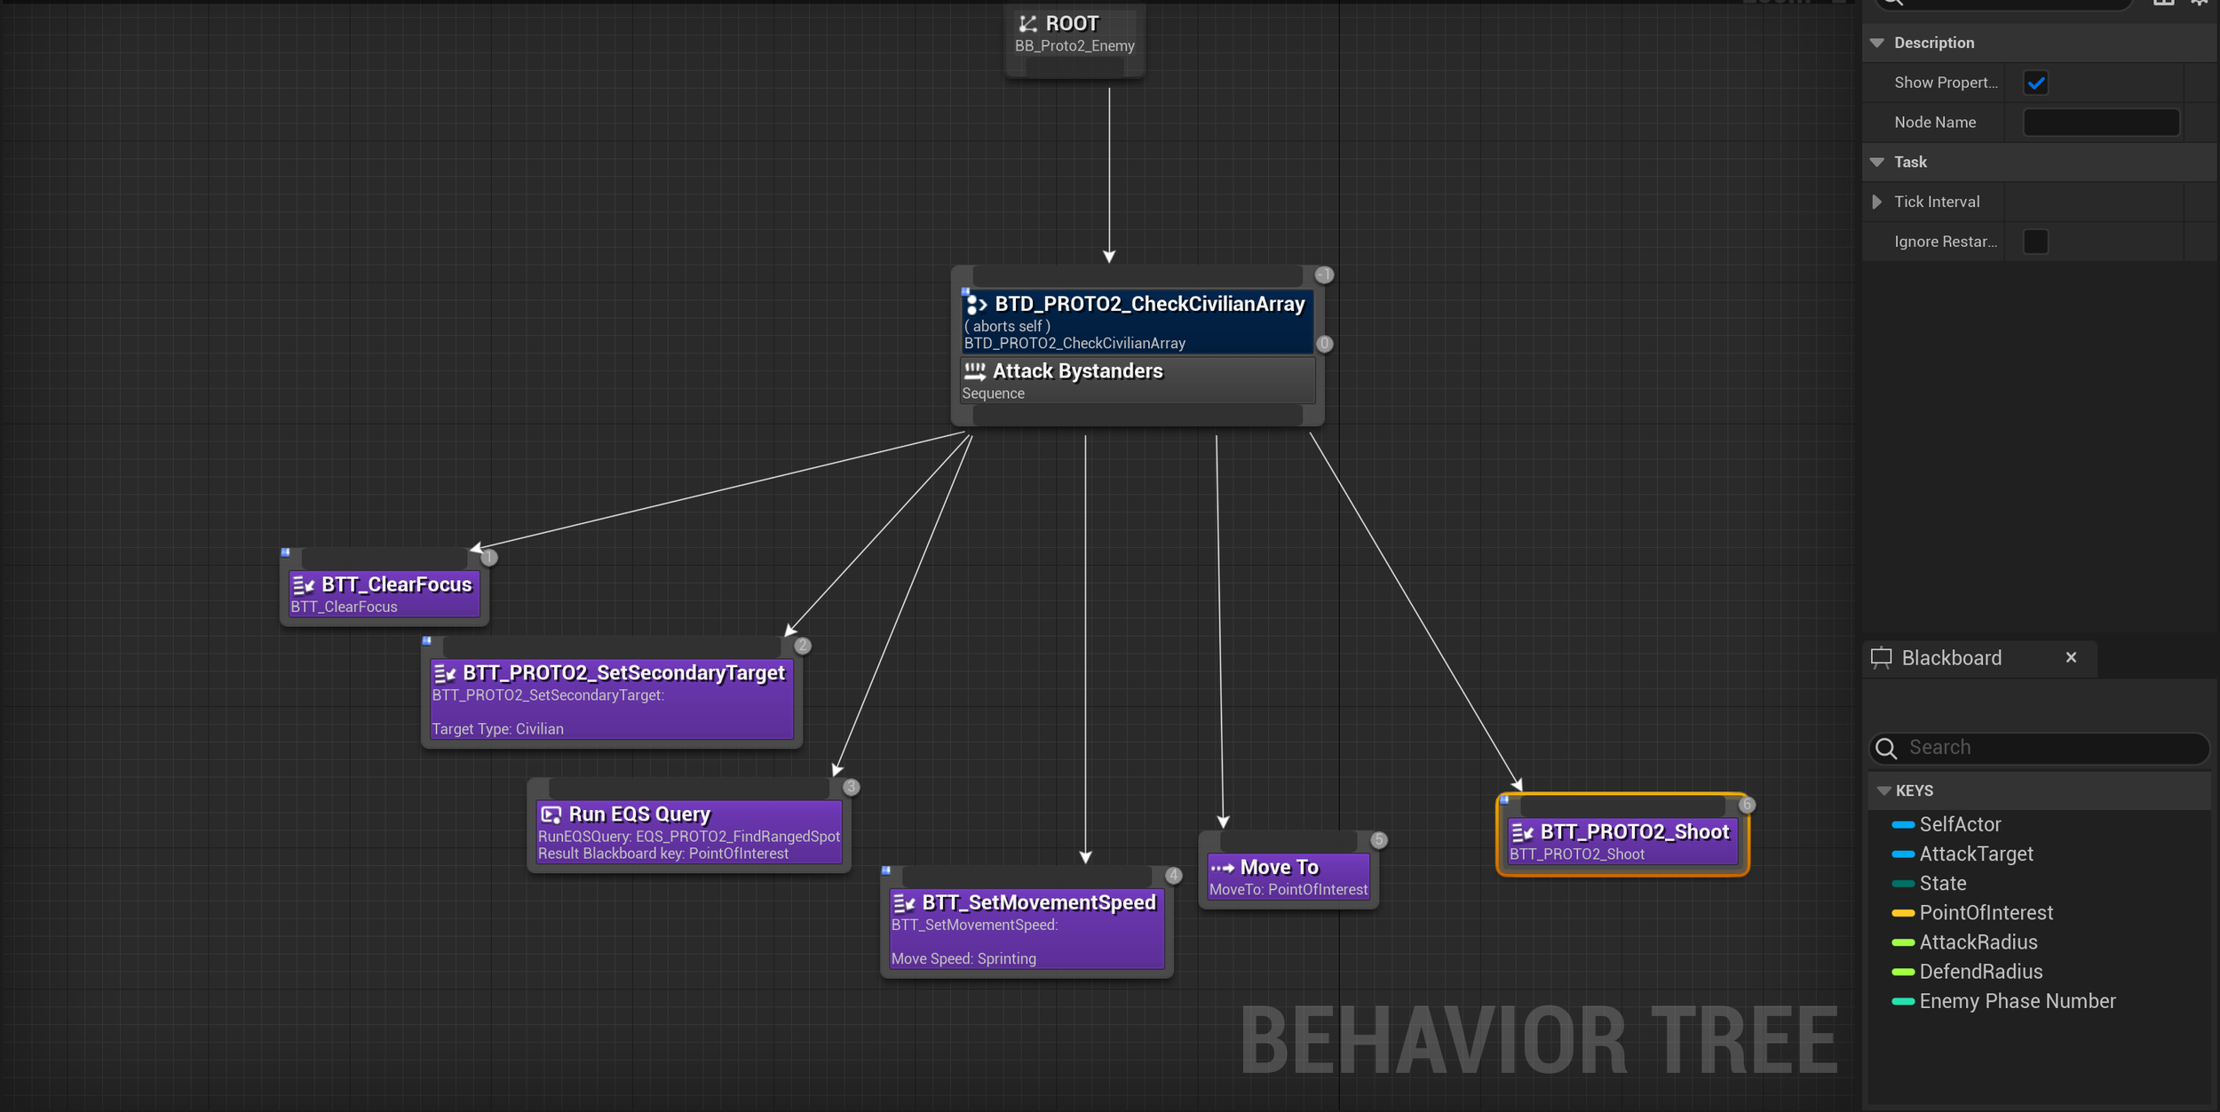
Task: Click the Node Name input field
Action: [x=2100, y=123]
